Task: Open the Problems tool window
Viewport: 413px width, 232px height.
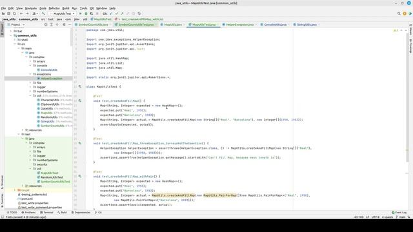Action: (28, 213)
